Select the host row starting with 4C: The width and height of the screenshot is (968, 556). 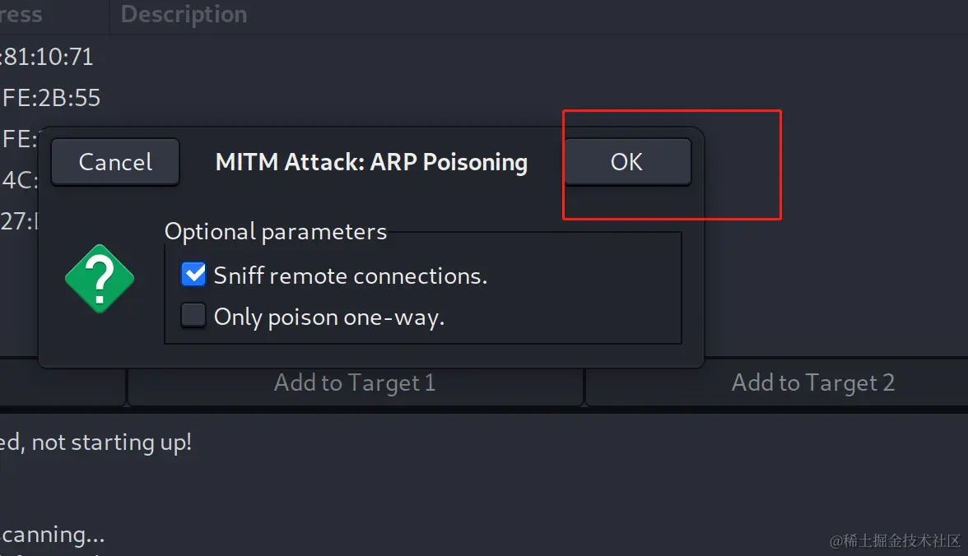19,180
